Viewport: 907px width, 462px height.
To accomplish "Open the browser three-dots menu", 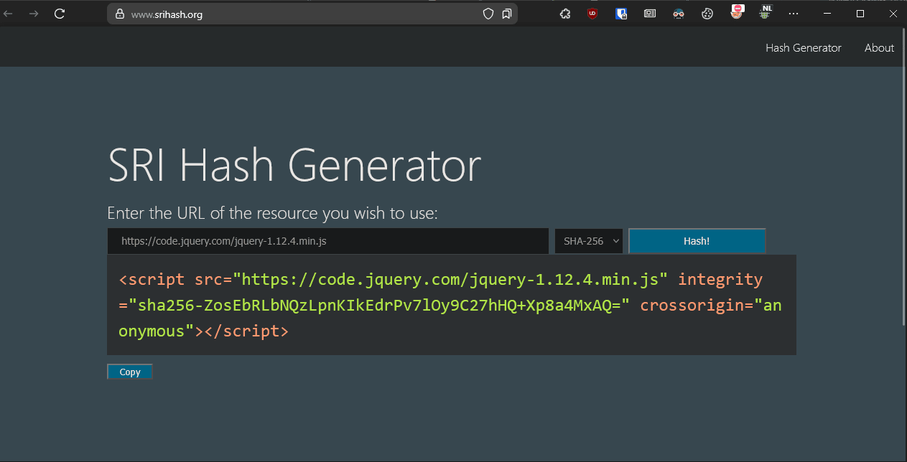I will pos(794,14).
